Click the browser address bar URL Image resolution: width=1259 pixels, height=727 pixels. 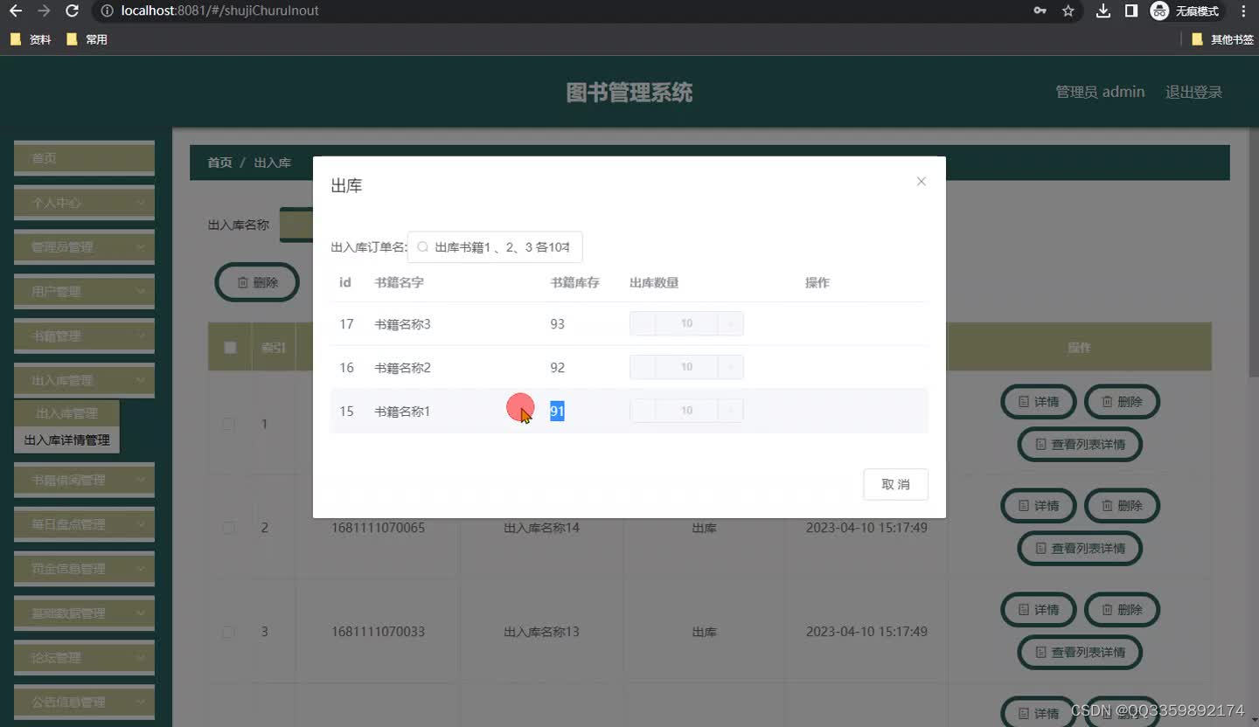[x=219, y=11]
